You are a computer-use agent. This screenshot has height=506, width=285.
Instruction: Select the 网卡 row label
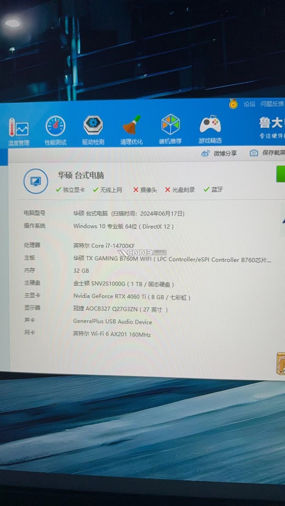[30, 332]
